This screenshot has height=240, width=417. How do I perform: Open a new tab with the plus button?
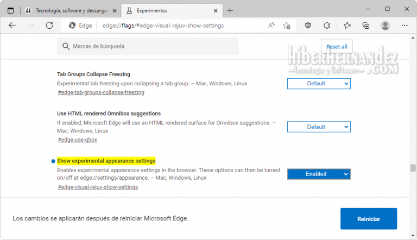tap(230, 10)
